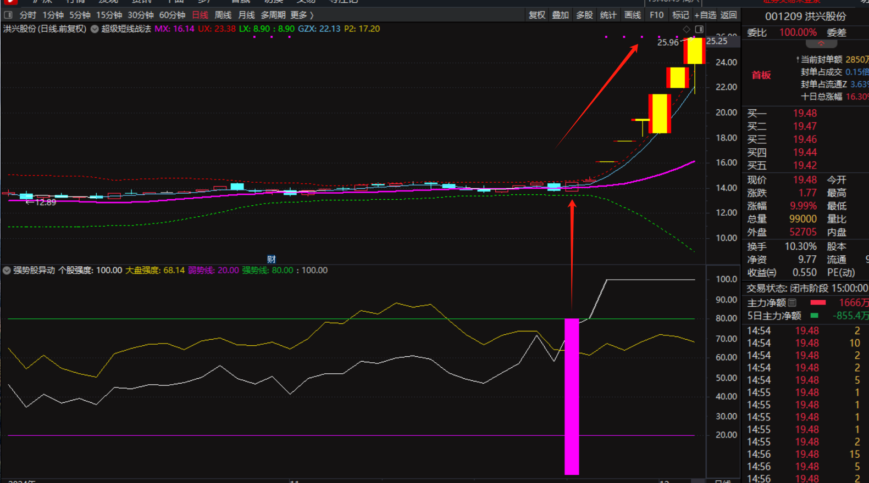Add stock via +自选 button

tap(705, 15)
